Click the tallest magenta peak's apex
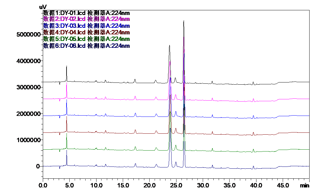The image size is (323, 189). point(184,37)
